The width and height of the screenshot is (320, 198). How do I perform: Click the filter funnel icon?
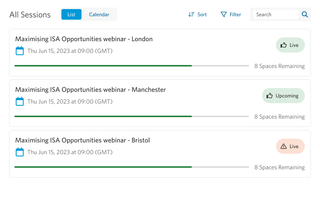pyautogui.click(x=224, y=15)
